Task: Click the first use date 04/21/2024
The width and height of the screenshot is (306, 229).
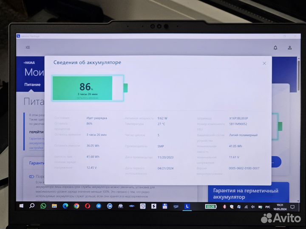Action: pos(165,168)
